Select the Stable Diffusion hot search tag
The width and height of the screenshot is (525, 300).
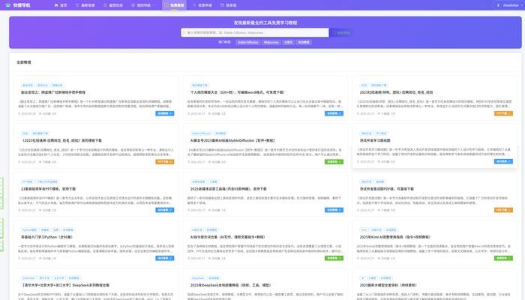(x=247, y=42)
